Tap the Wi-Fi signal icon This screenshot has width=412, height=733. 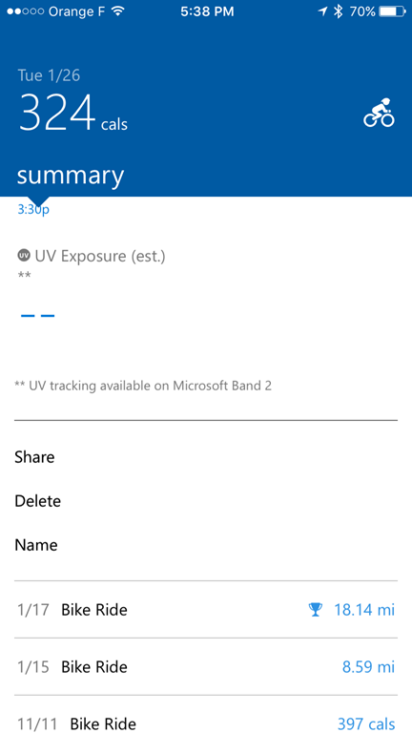tap(118, 11)
